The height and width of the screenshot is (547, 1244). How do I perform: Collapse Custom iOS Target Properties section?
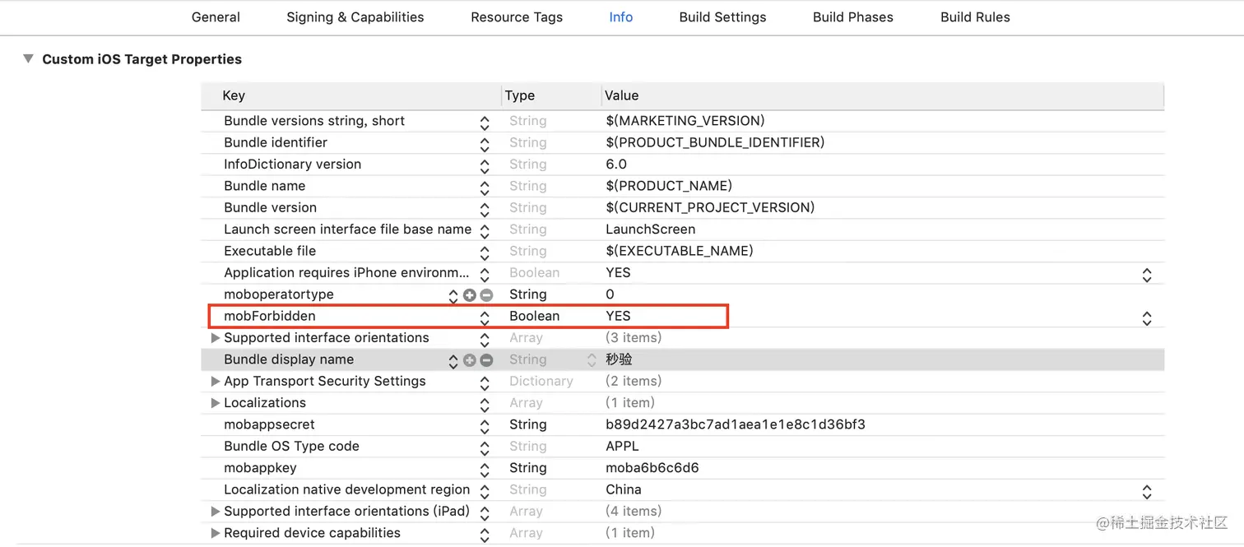click(x=28, y=59)
